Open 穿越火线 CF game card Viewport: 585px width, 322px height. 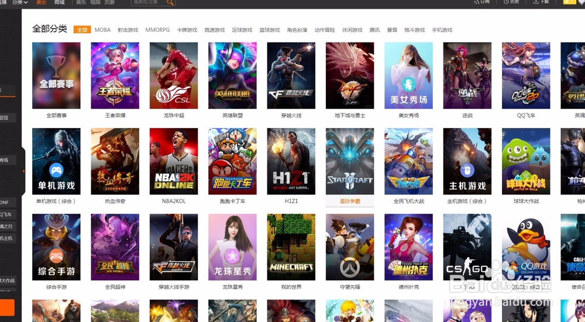click(291, 75)
